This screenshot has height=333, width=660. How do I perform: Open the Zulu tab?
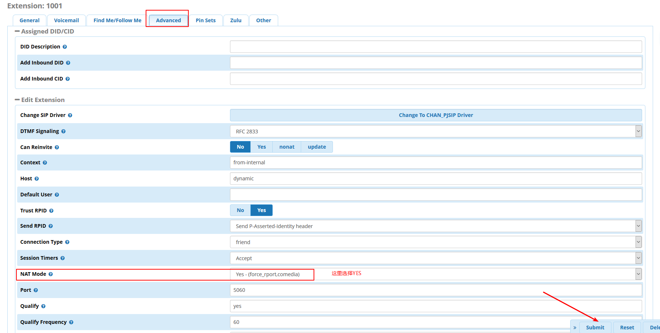[236, 20]
